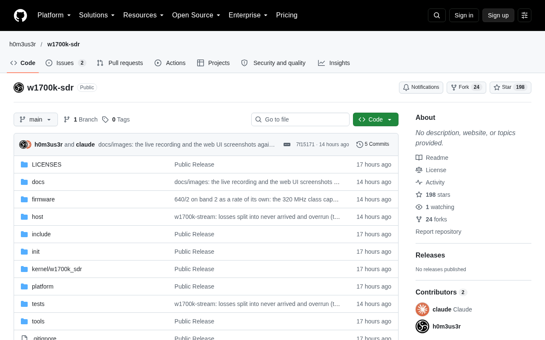Click the commit details ellipsis icon
The height and width of the screenshot is (340, 545).
coord(287,144)
